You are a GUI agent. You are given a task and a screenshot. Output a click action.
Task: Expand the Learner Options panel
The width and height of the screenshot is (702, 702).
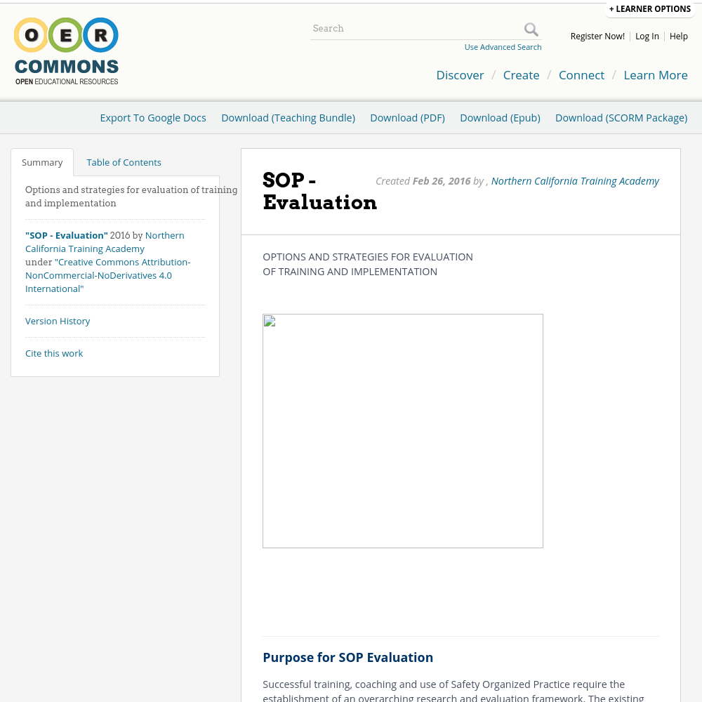[x=649, y=9]
